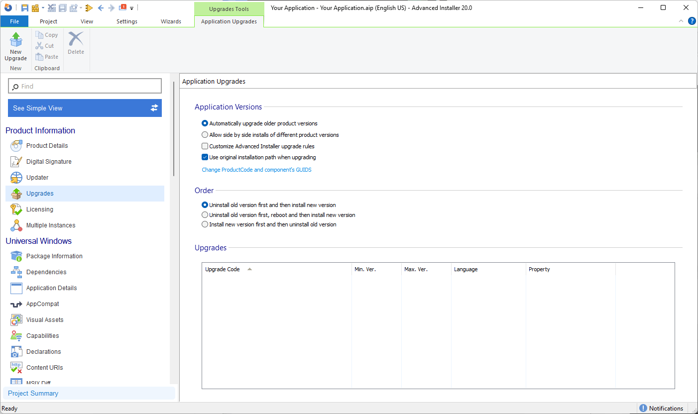Image resolution: width=698 pixels, height=414 pixels.
Task: Click the Package Information icon
Action: 16,256
